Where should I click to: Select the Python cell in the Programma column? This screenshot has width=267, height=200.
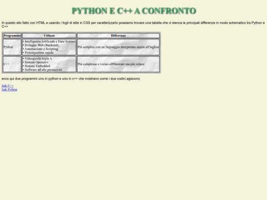12,47
